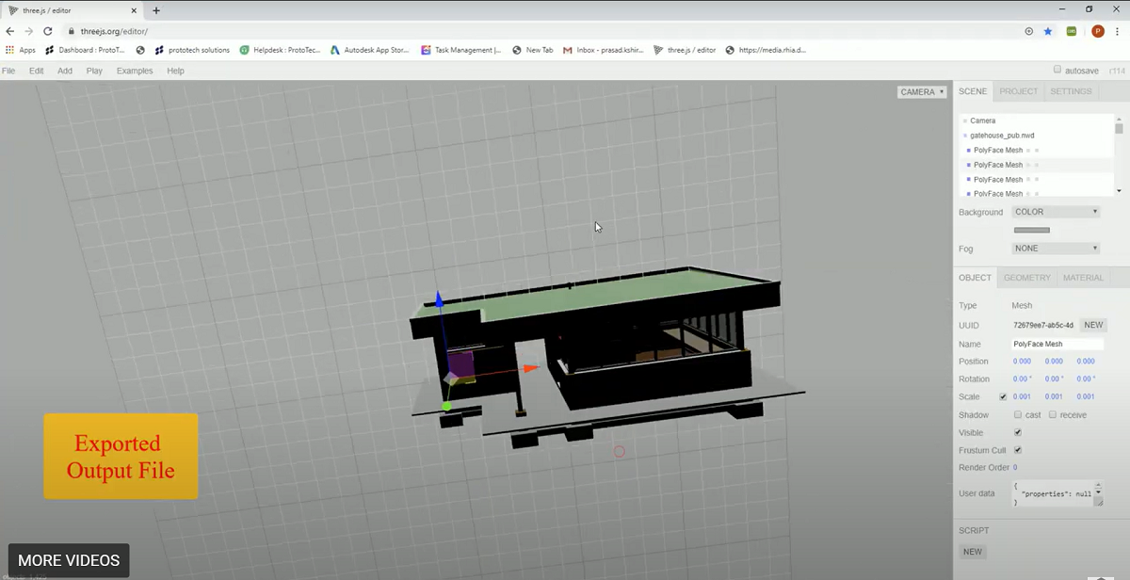1130x580 pixels.
Task: Open the Examples menu
Action: [134, 71]
